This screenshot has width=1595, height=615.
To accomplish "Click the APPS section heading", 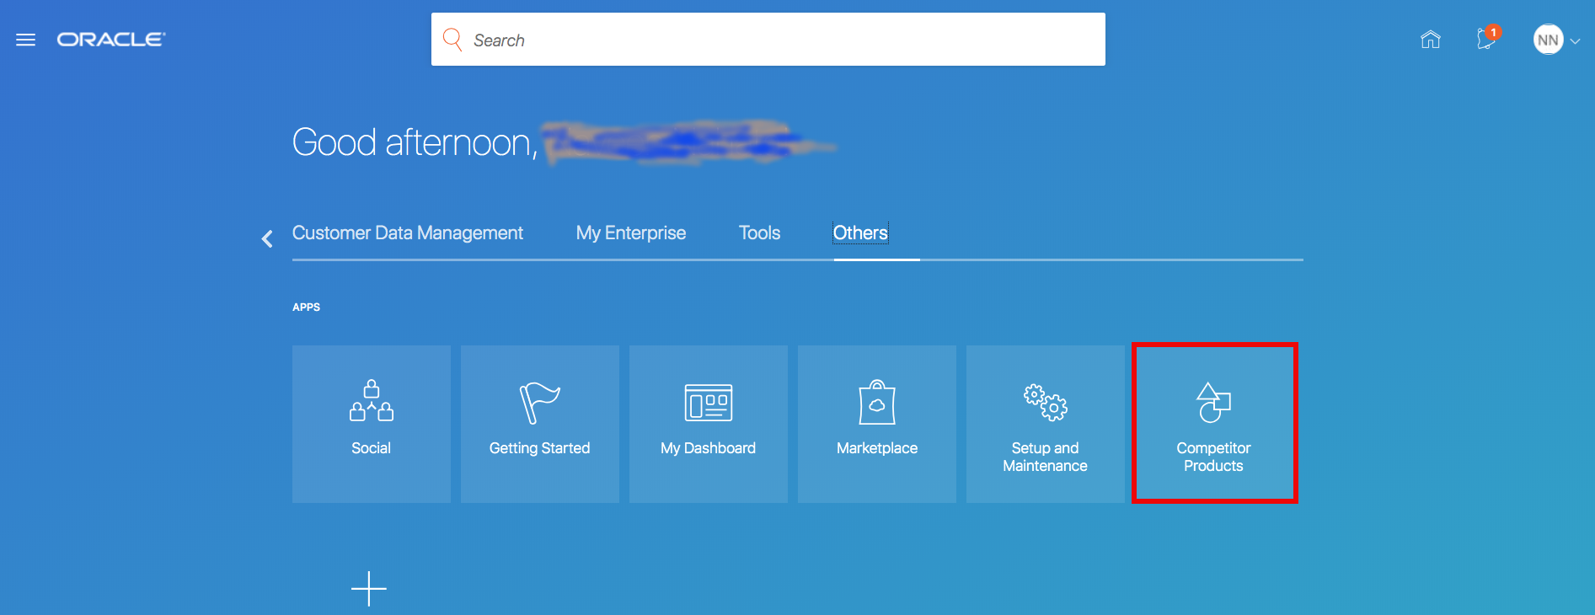I will tap(306, 307).
